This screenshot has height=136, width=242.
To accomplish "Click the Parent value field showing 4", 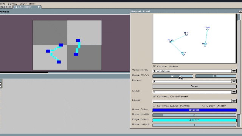I will (192, 81).
